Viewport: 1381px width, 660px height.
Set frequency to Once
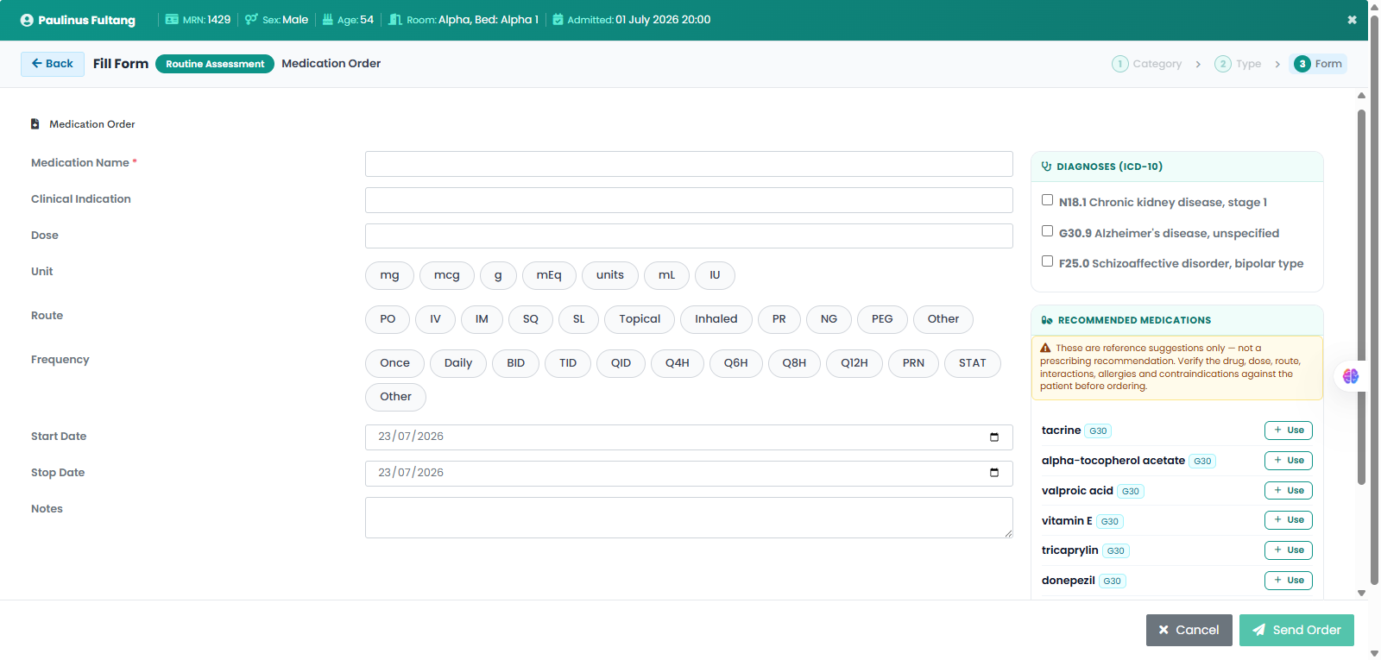(394, 363)
